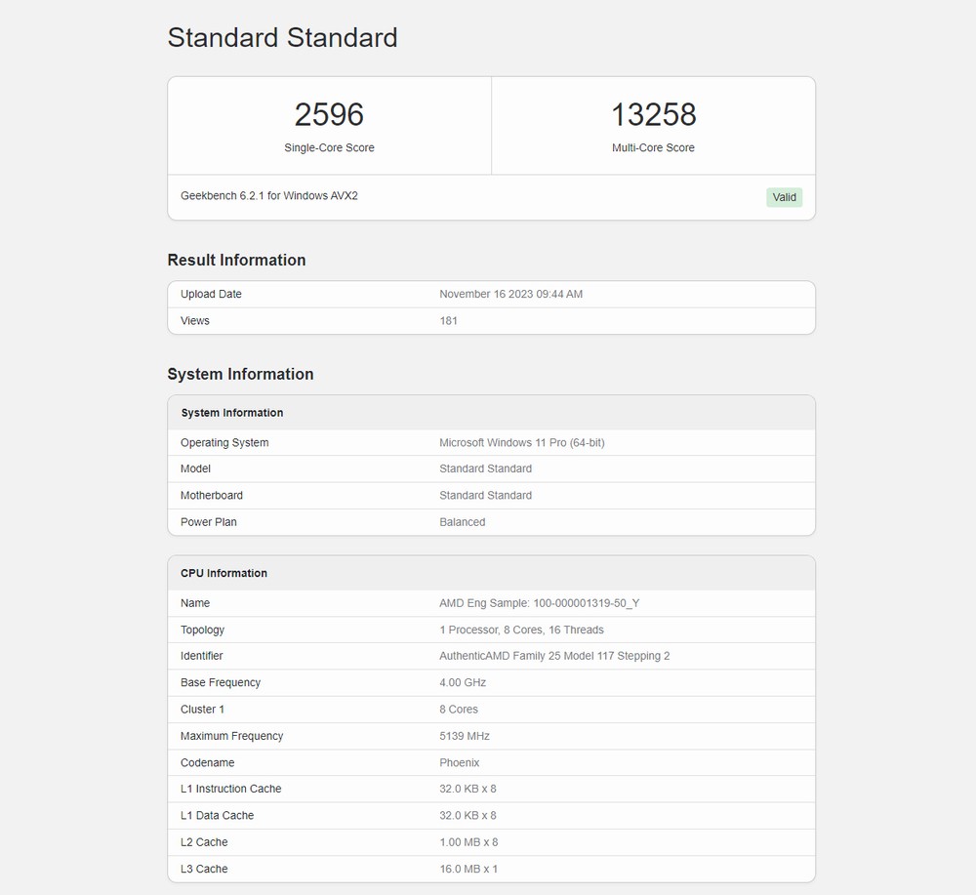976x895 pixels.
Task: Click the green Valid badge
Action: [784, 197]
